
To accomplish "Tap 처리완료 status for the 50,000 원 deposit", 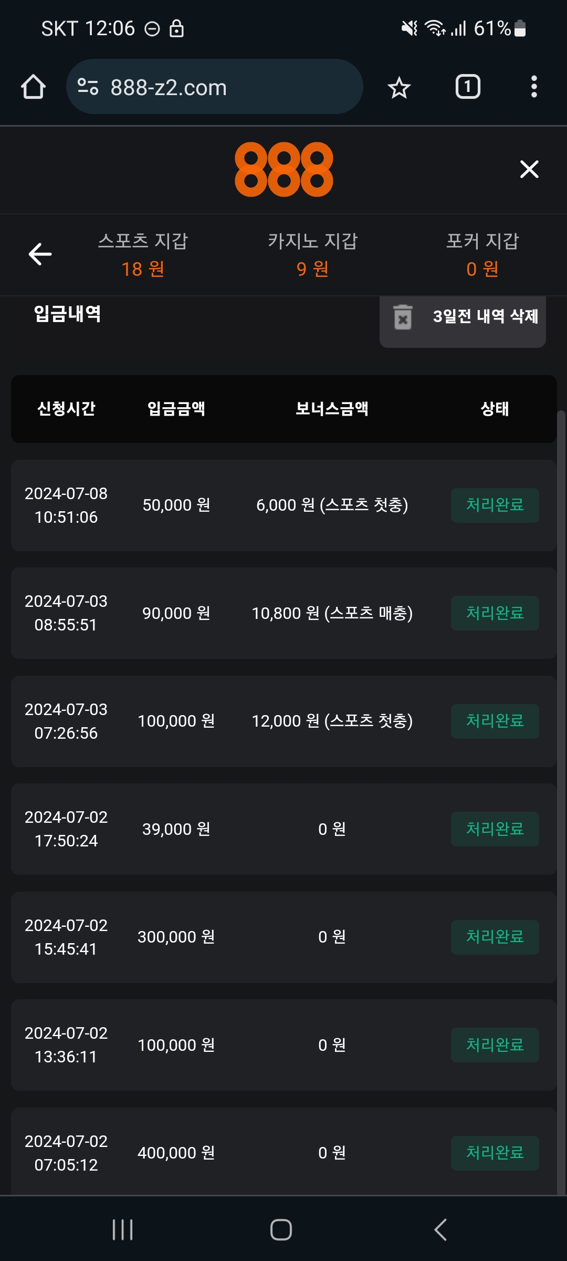I will point(495,505).
